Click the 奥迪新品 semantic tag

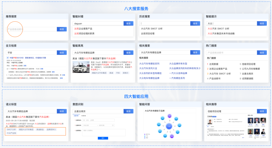point(40,129)
